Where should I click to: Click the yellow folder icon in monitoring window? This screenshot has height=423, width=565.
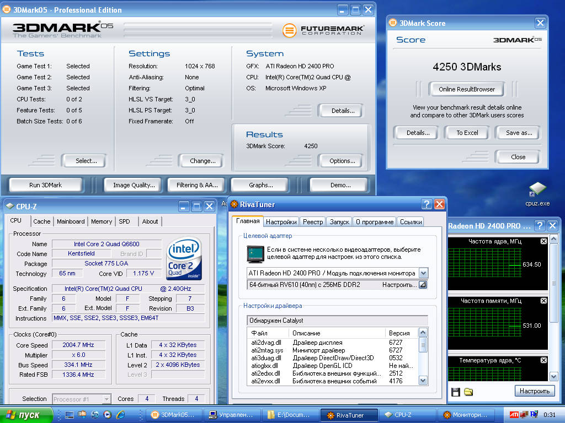[x=468, y=392]
